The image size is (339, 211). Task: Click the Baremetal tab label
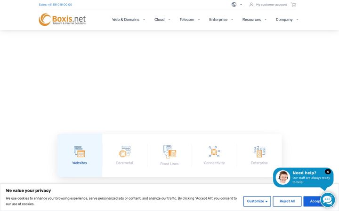pos(124,163)
